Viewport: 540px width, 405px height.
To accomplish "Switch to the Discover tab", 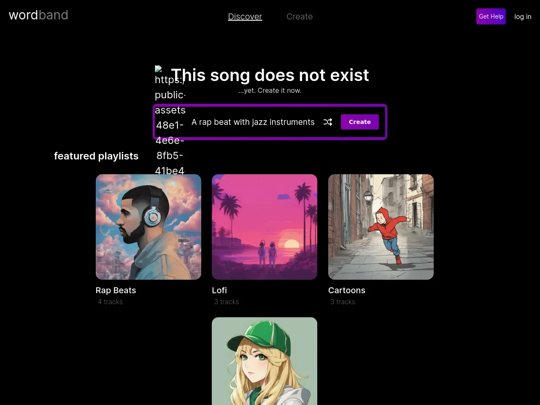I will point(245,16).
